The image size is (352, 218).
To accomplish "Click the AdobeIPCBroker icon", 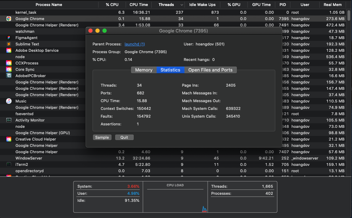I will [x=9, y=76].
